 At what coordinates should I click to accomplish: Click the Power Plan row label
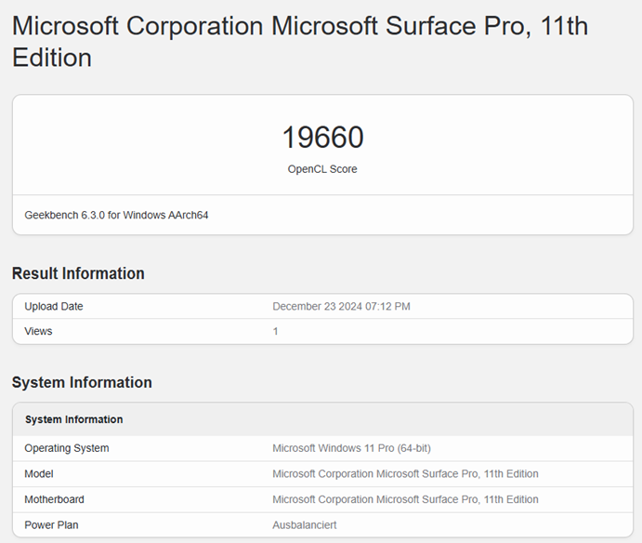pos(51,525)
